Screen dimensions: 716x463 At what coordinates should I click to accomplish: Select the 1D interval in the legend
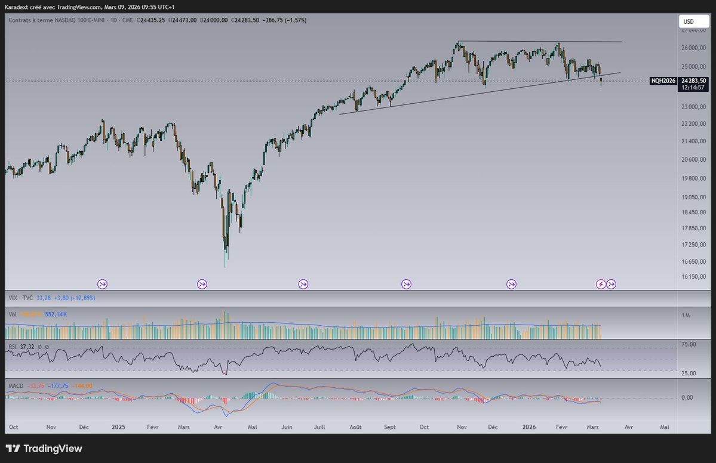coord(114,20)
